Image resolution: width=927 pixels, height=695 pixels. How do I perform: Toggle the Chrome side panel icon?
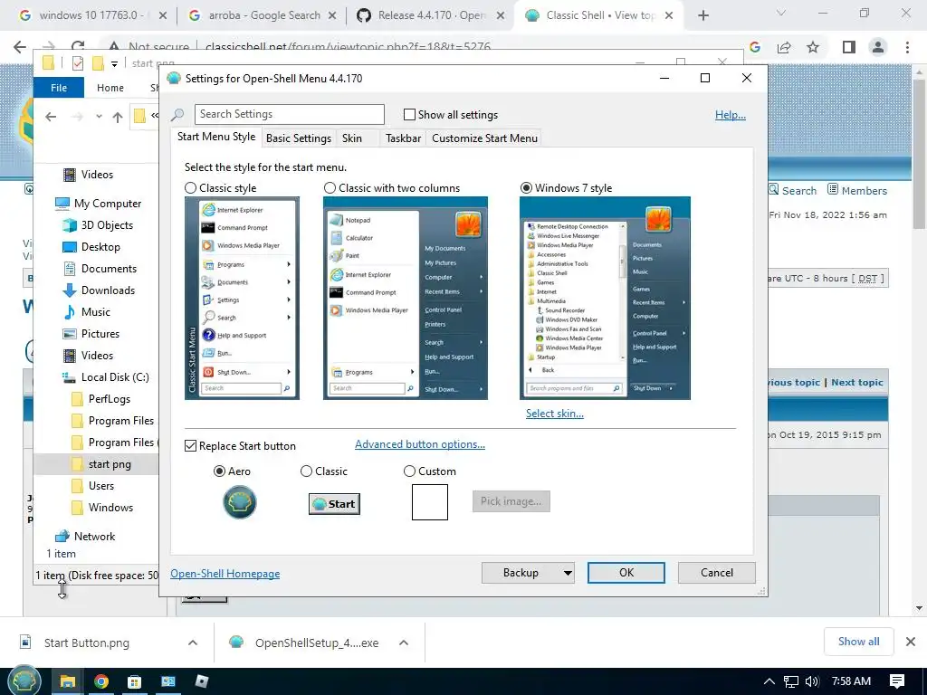coord(848,47)
